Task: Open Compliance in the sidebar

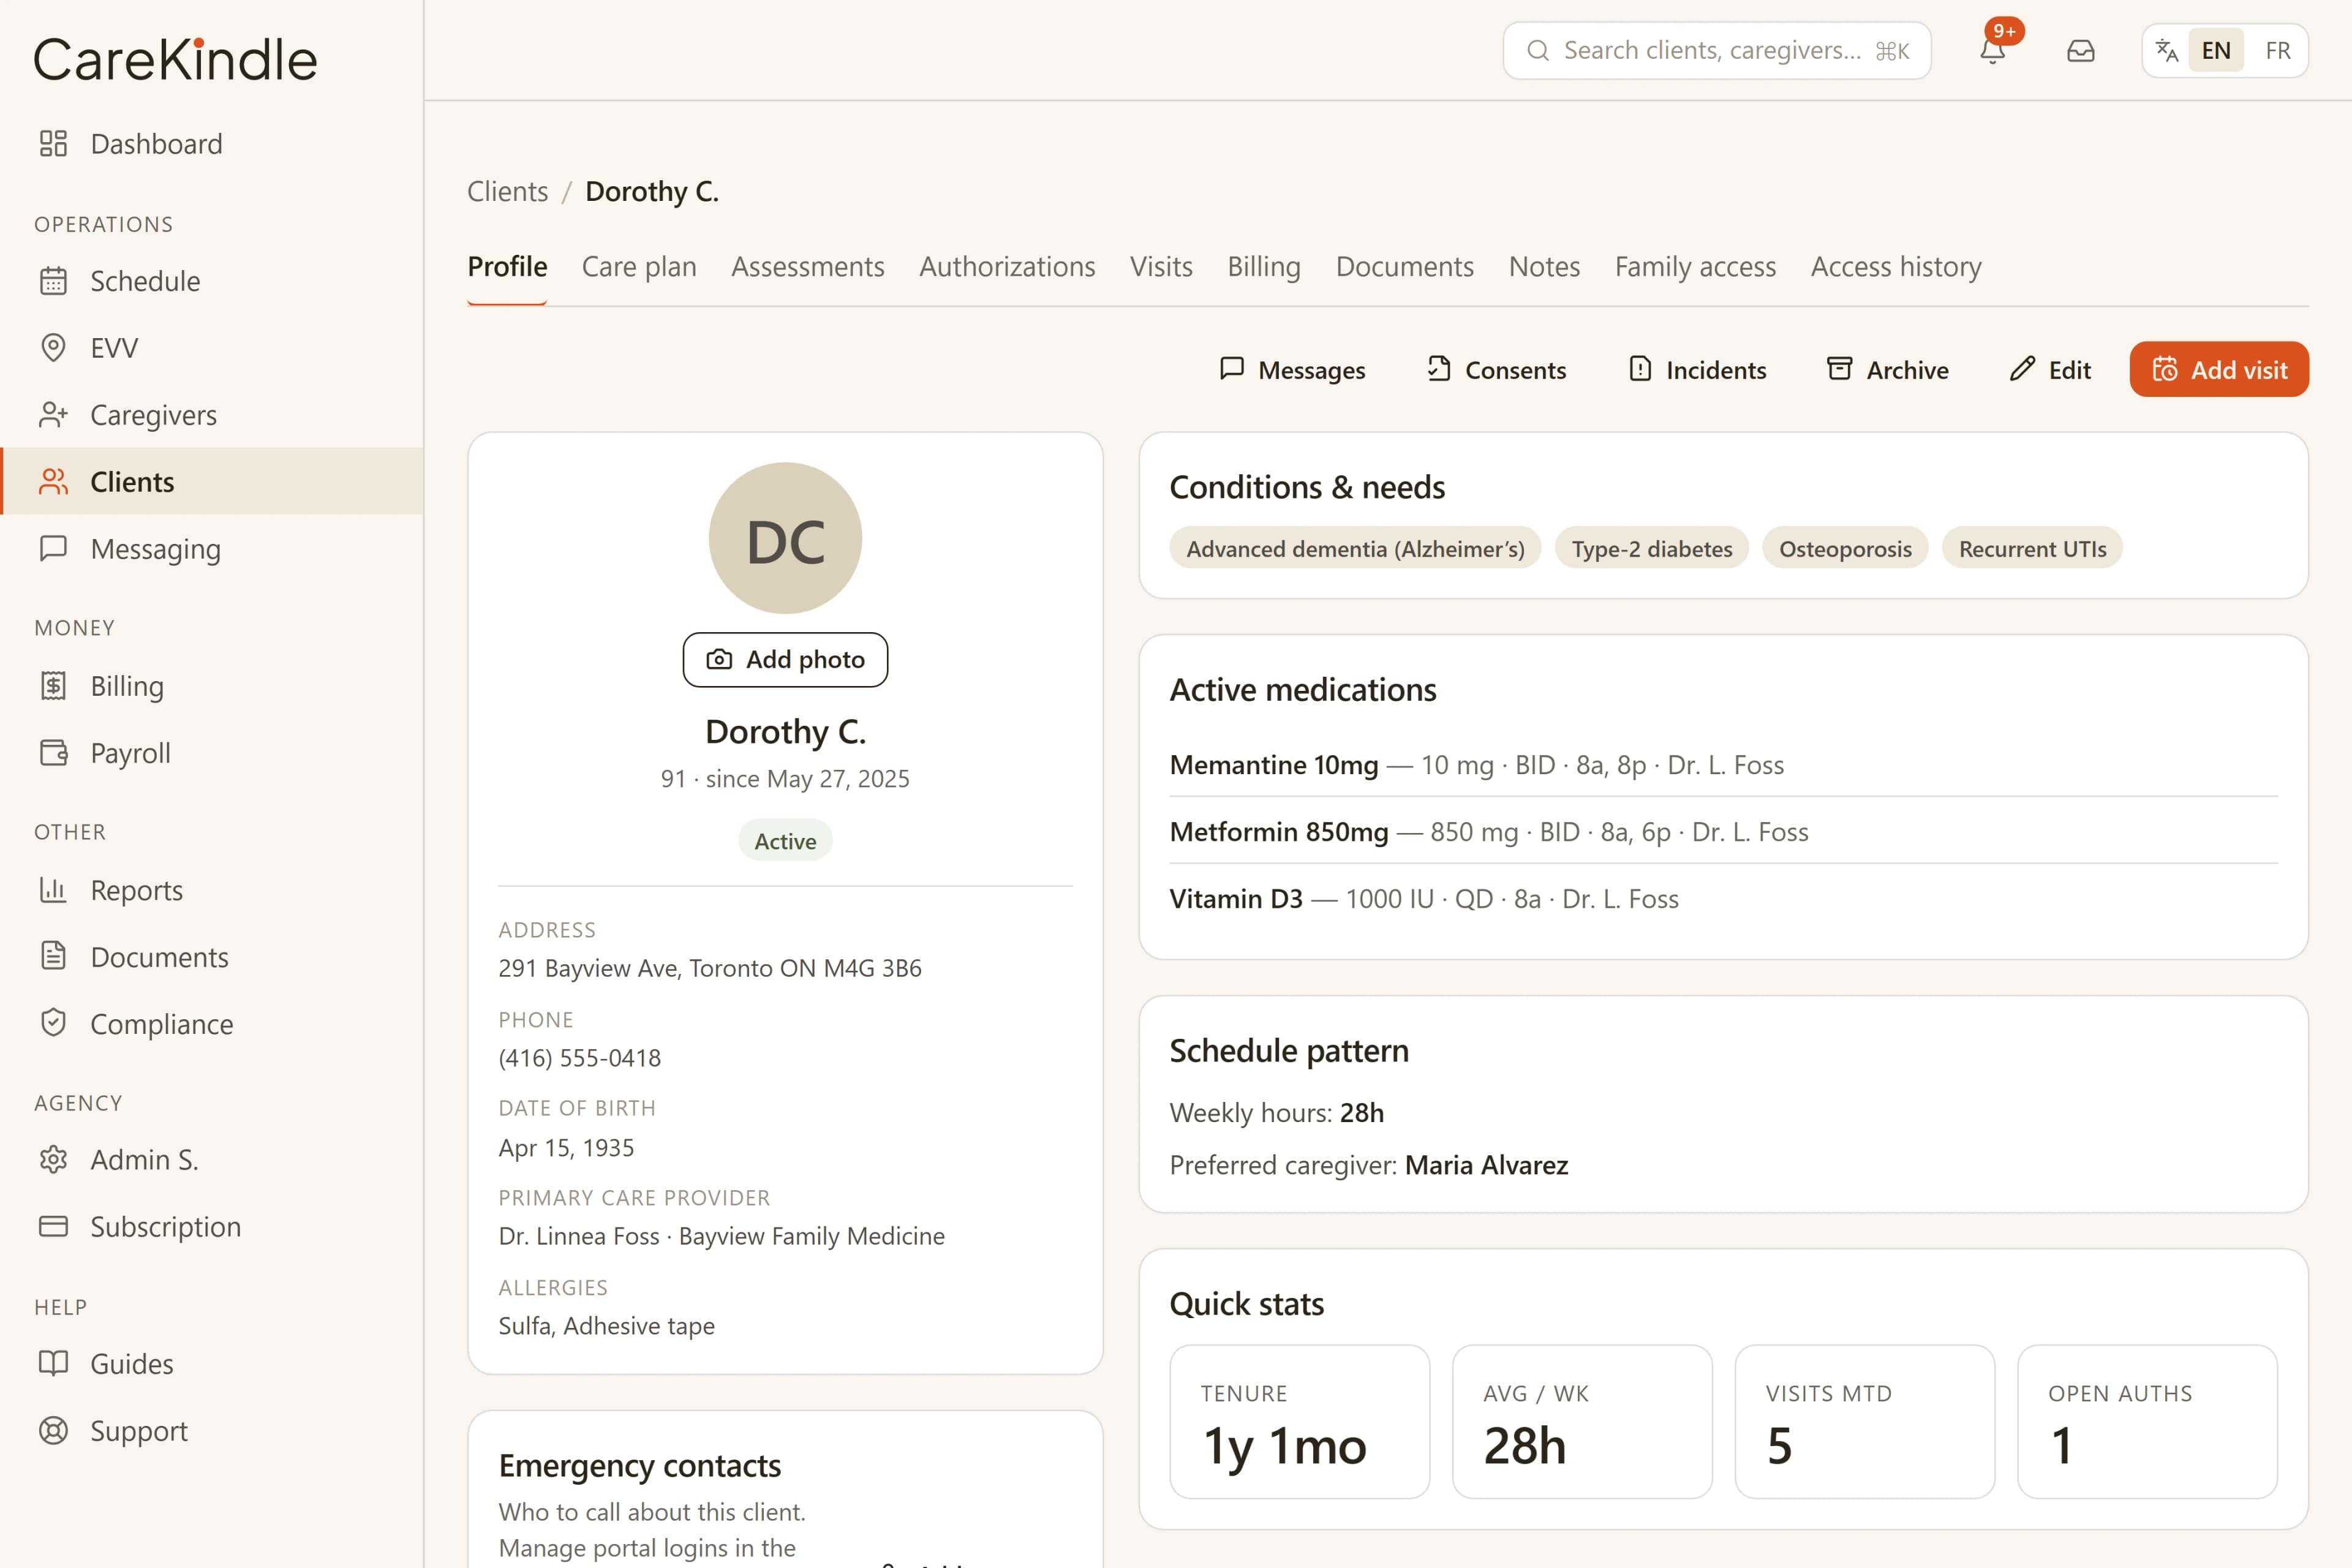Action: [212, 1024]
